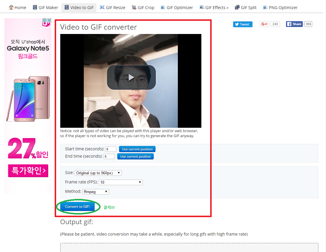The height and width of the screenshot is (252, 326).
Task: Select the Video to GIF tab
Action: point(79,8)
